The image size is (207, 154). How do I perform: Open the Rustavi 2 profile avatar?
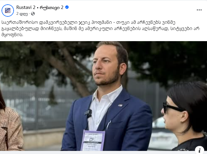[x=8, y=11]
